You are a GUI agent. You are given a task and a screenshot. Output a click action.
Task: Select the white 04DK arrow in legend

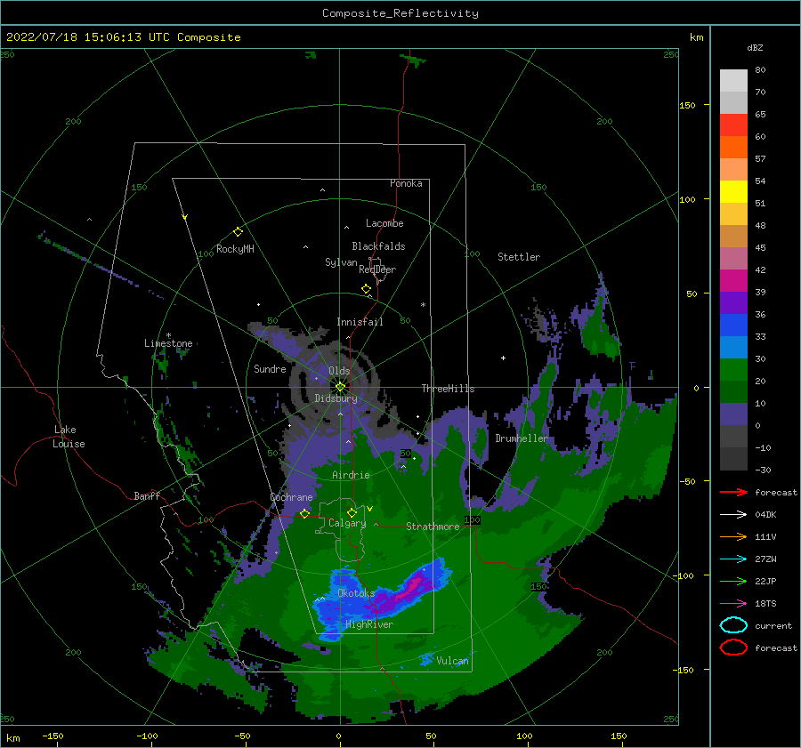(x=733, y=515)
